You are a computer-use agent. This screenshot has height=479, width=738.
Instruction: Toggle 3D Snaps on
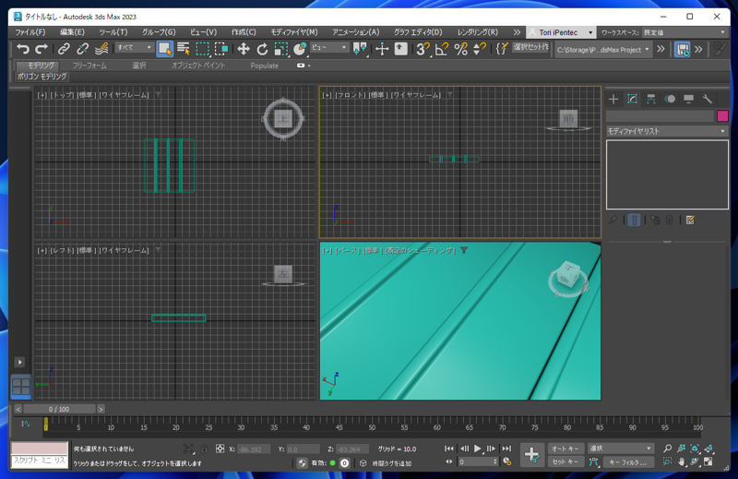[423, 49]
